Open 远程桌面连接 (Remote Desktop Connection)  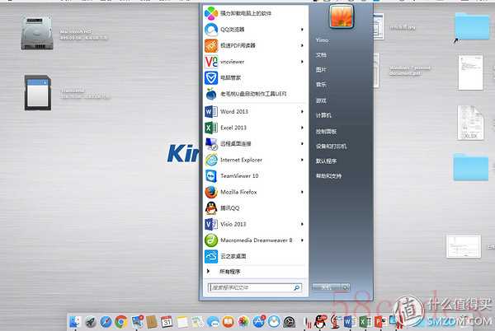[x=237, y=143]
